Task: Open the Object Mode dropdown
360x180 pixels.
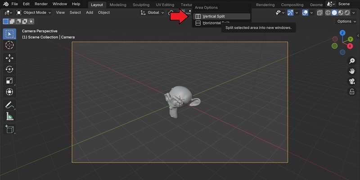Action: pyautogui.click(x=34, y=13)
